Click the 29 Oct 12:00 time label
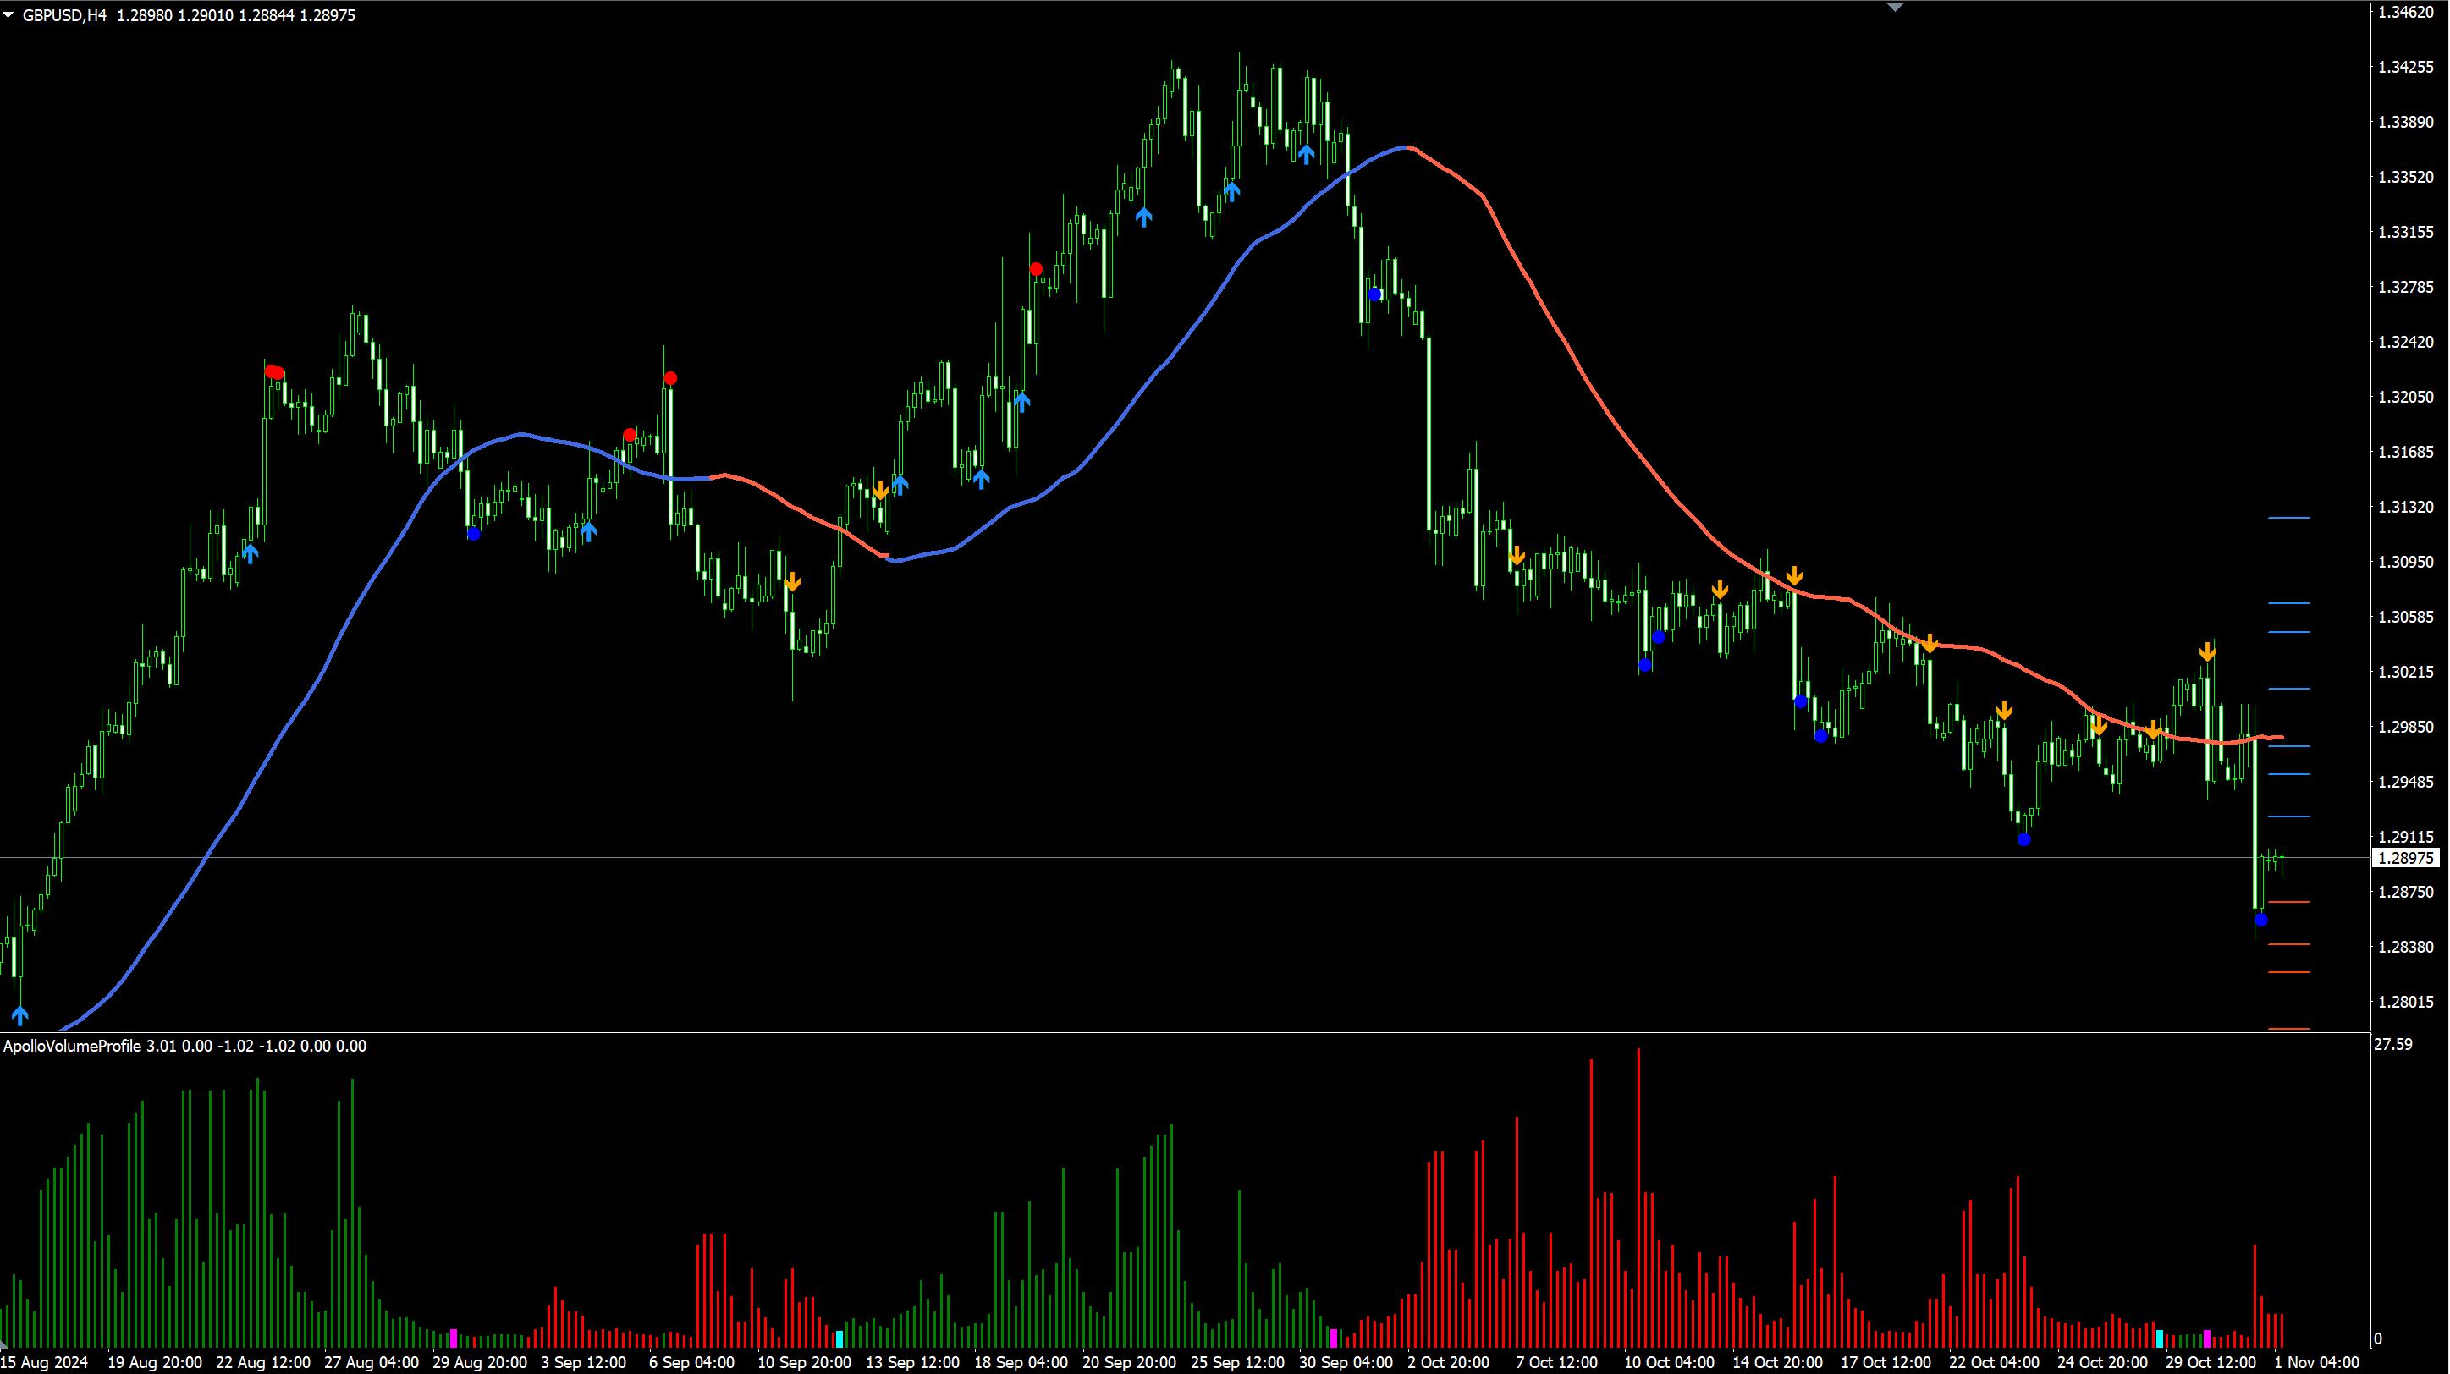 [2211, 1363]
